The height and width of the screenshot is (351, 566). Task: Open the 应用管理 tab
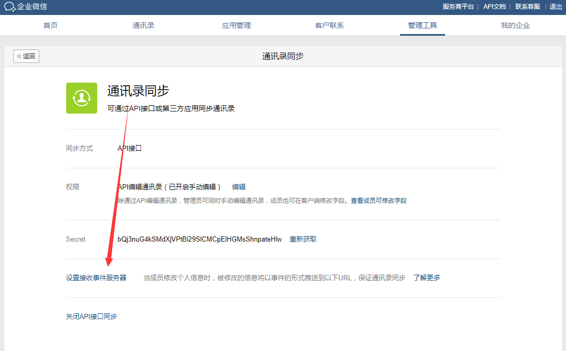tap(236, 25)
